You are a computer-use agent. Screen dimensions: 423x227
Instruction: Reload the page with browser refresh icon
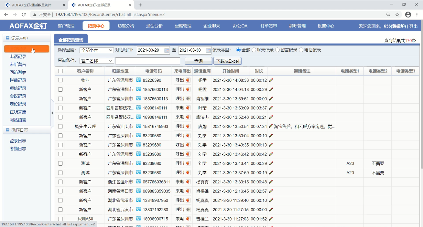(x=24, y=15)
